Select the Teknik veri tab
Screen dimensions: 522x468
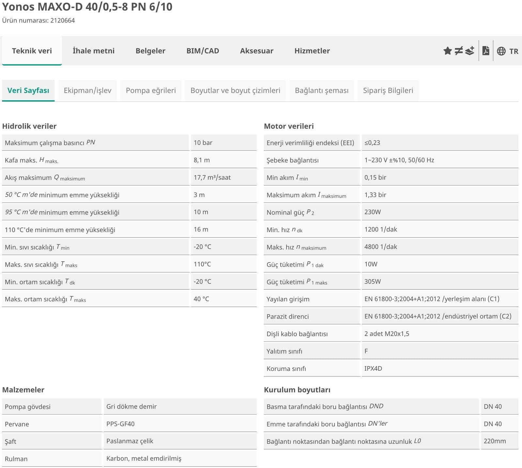click(32, 51)
